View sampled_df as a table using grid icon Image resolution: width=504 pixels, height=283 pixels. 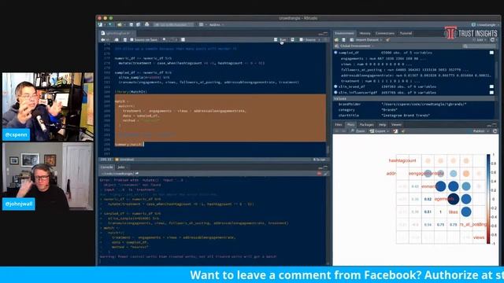pos(491,53)
